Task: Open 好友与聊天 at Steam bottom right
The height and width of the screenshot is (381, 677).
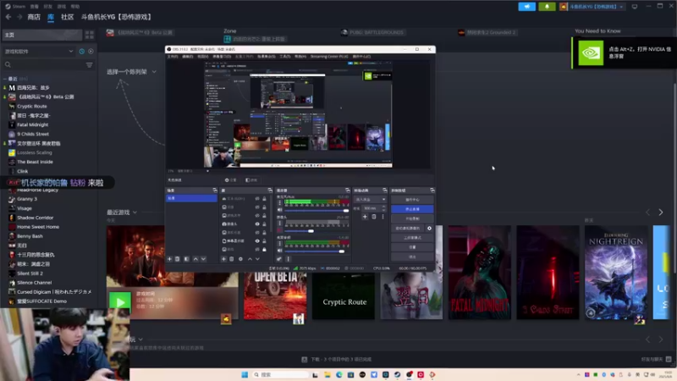Action: (x=656, y=359)
